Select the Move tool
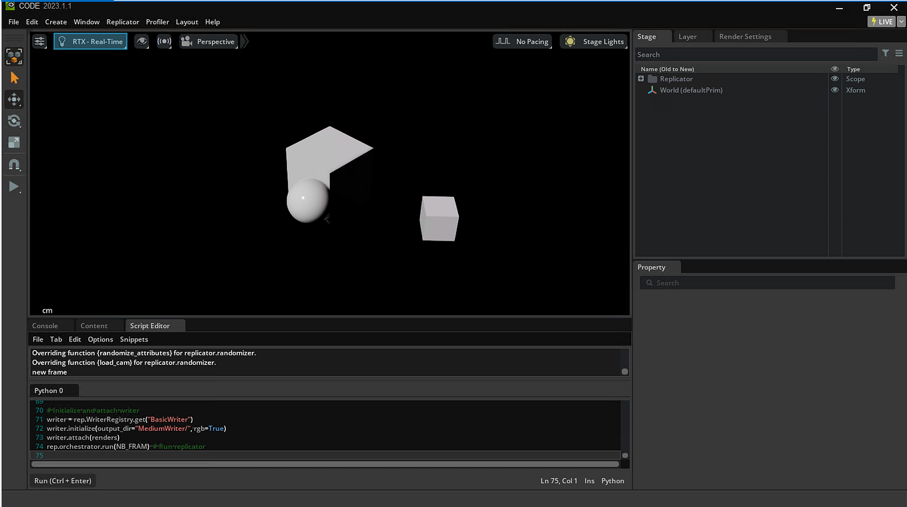 click(14, 99)
